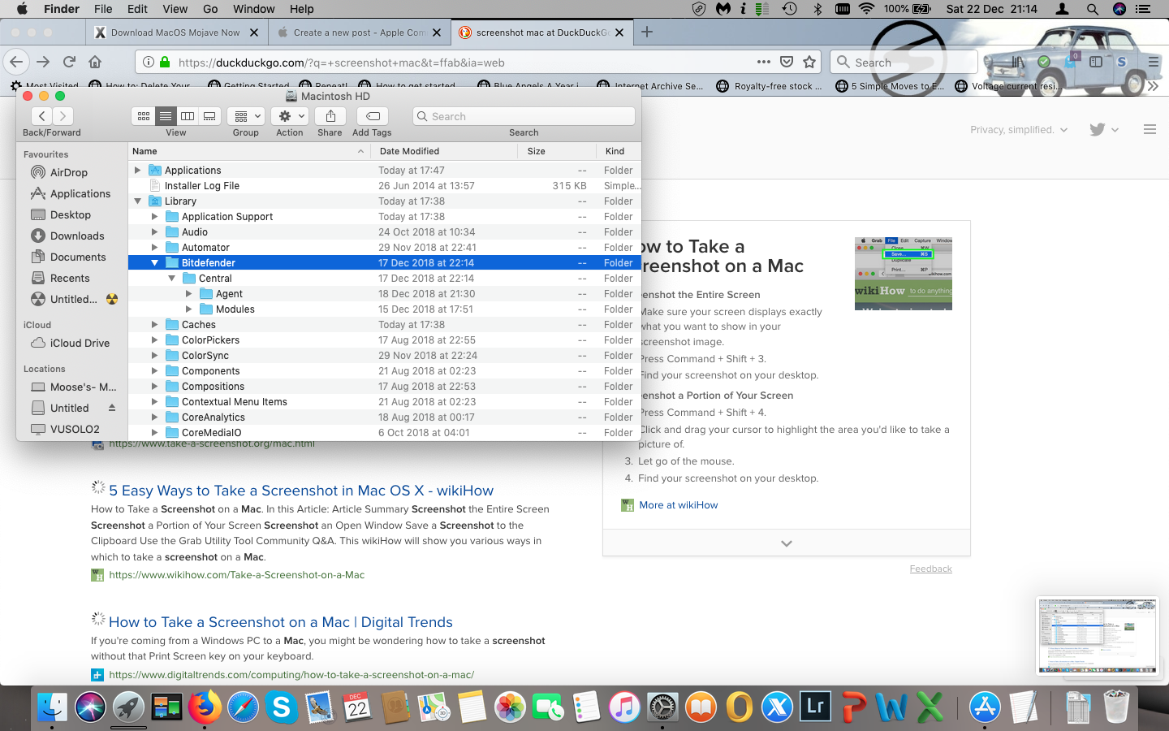The width and height of the screenshot is (1169, 731).
Task: Open the Edit menu
Action: pyautogui.click(x=137, y=9)
